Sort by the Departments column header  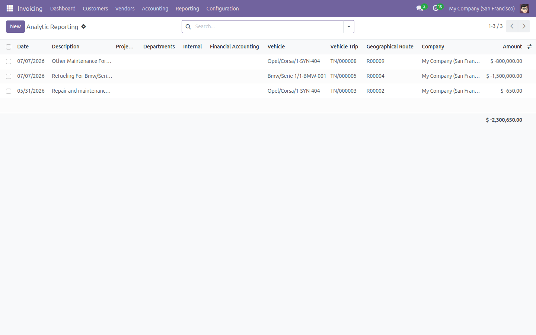[x=159, y=47]
